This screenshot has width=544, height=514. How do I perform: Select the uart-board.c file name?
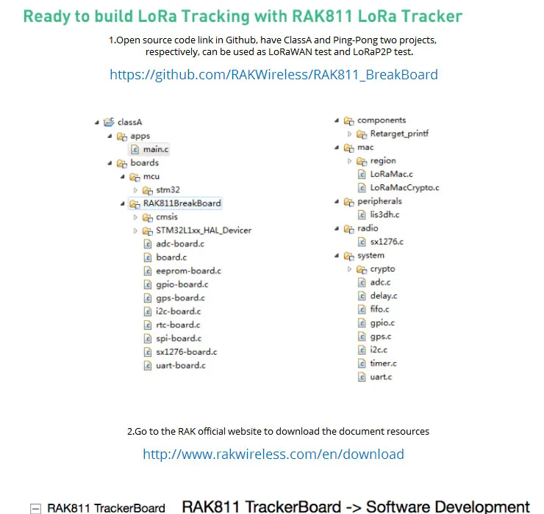[x=181, y=366]
